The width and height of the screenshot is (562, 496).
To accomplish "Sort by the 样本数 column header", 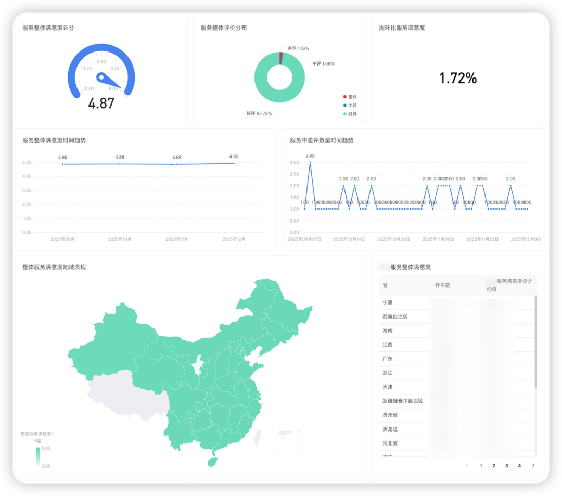I will click(442, 285).
